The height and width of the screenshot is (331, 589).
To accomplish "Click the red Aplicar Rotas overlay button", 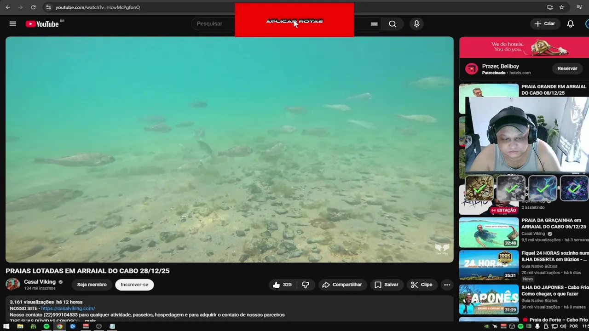I will tap(294, 20).
